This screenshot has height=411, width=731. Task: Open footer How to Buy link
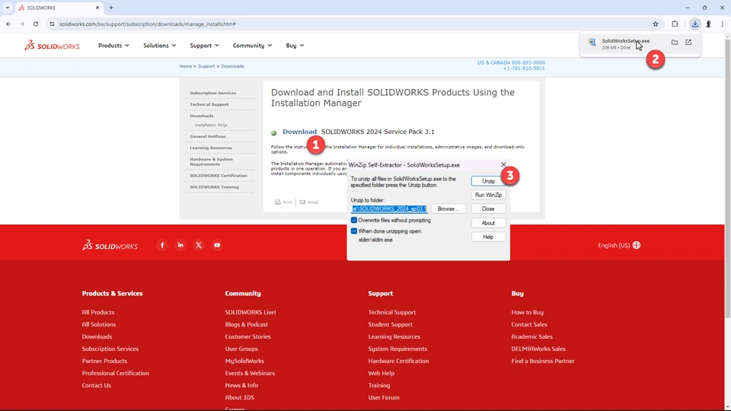(x=527, y=312)
